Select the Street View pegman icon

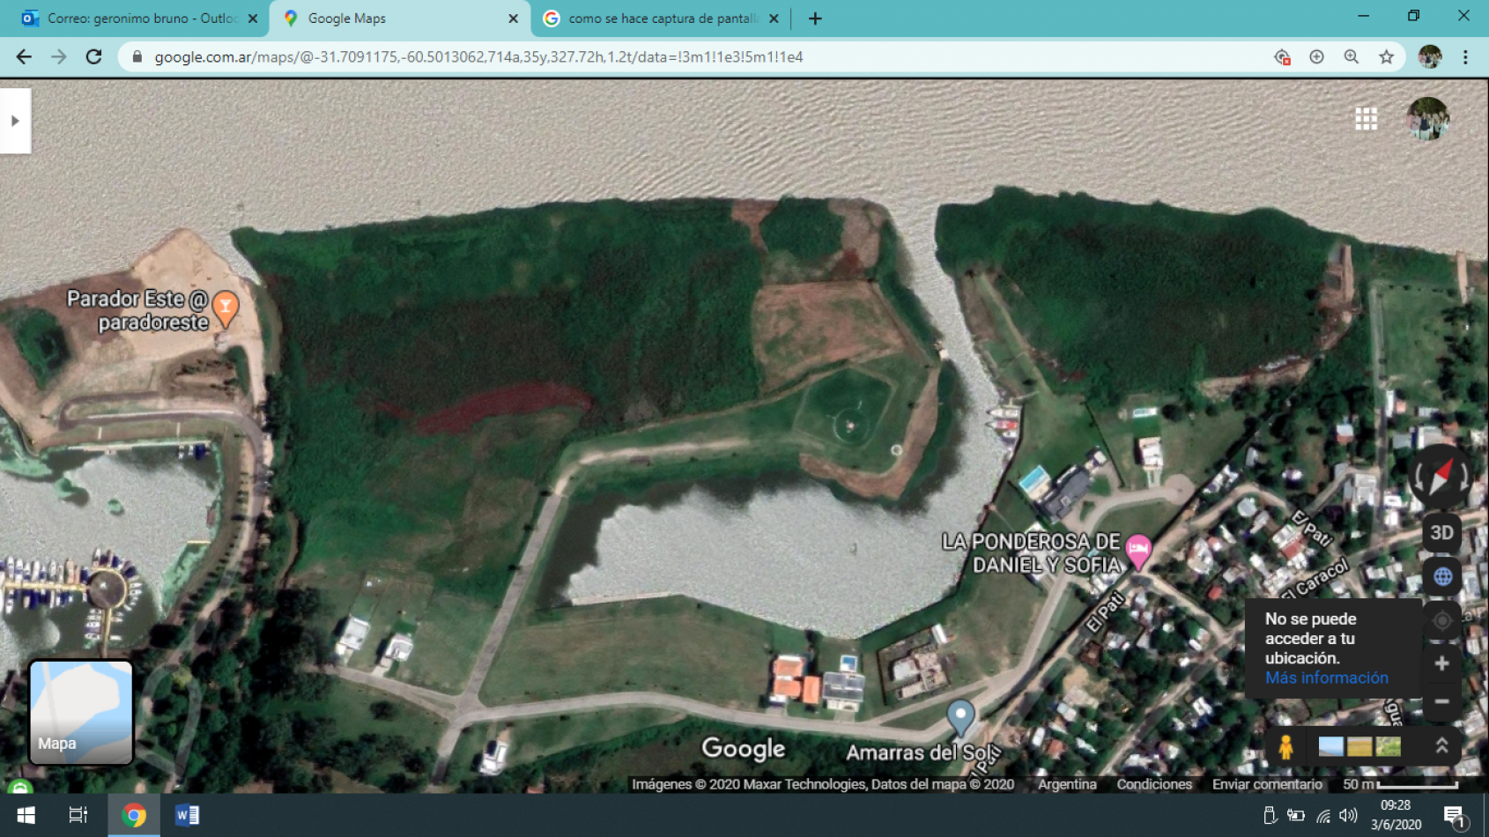pyautogui.click(x=1285, y=747)
